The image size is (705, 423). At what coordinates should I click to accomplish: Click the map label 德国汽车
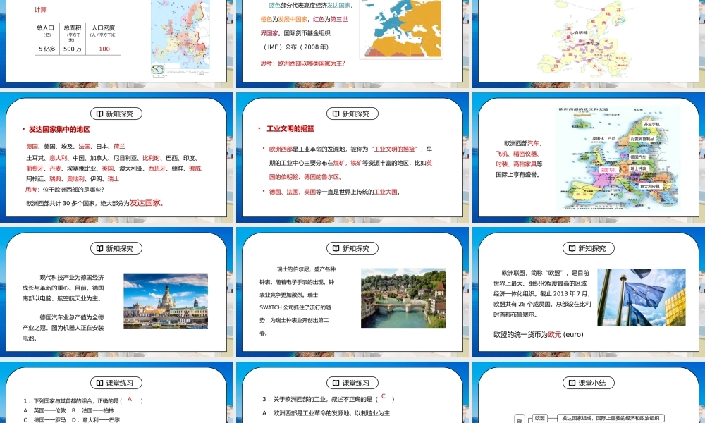tap(638, 157)
